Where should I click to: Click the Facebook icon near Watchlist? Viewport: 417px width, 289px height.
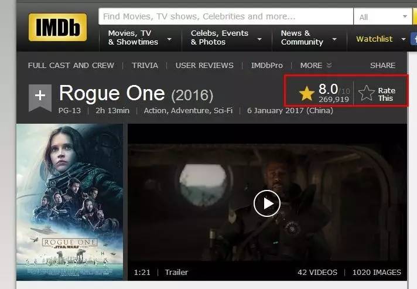click(x=414, y=39)
